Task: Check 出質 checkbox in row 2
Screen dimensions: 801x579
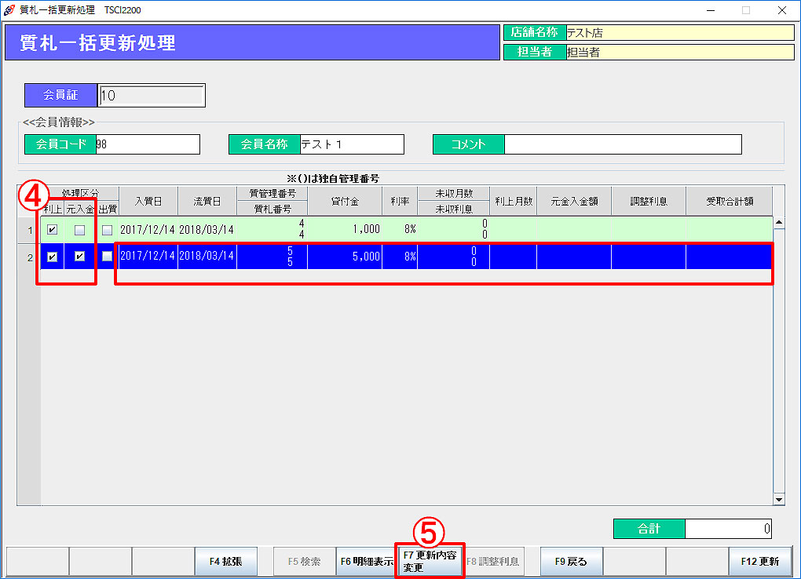Action: tap(107, 257)
